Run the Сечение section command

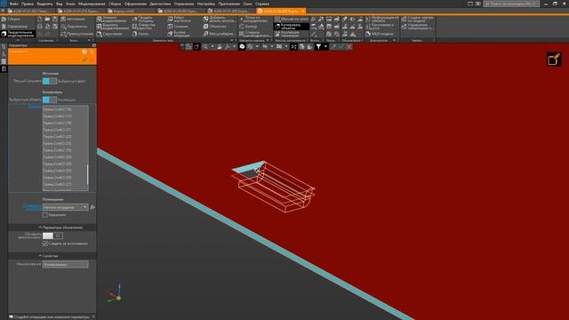click(x=178, y=27)
